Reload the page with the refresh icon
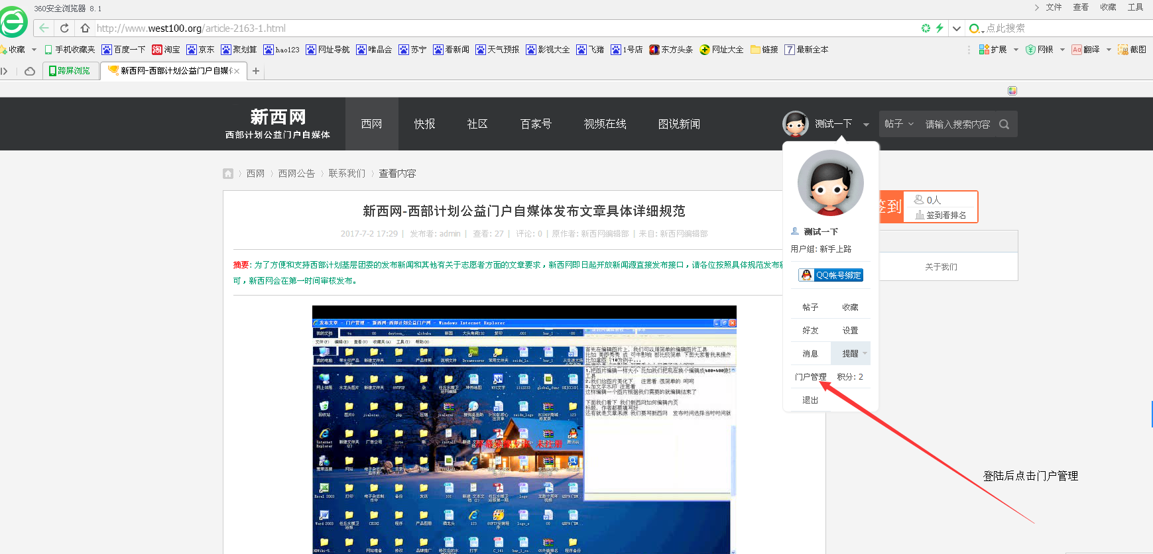The height and width of the screenshot is (554, 1153). coord(64,28)
